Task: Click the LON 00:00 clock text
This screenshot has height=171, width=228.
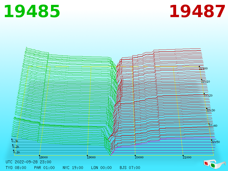Action: click(101, 168)
